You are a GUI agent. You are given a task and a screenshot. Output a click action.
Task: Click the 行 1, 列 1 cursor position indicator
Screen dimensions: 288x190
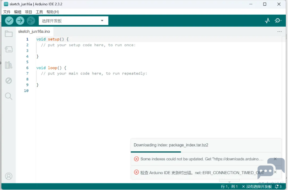(x=229, y=187)
